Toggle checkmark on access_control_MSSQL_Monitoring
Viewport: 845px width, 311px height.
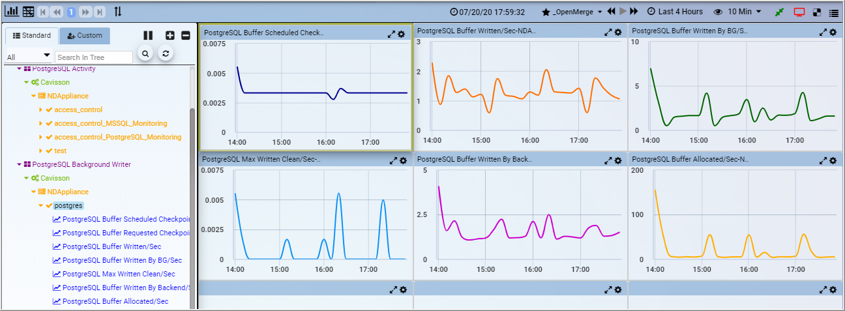tap(49, 123)
